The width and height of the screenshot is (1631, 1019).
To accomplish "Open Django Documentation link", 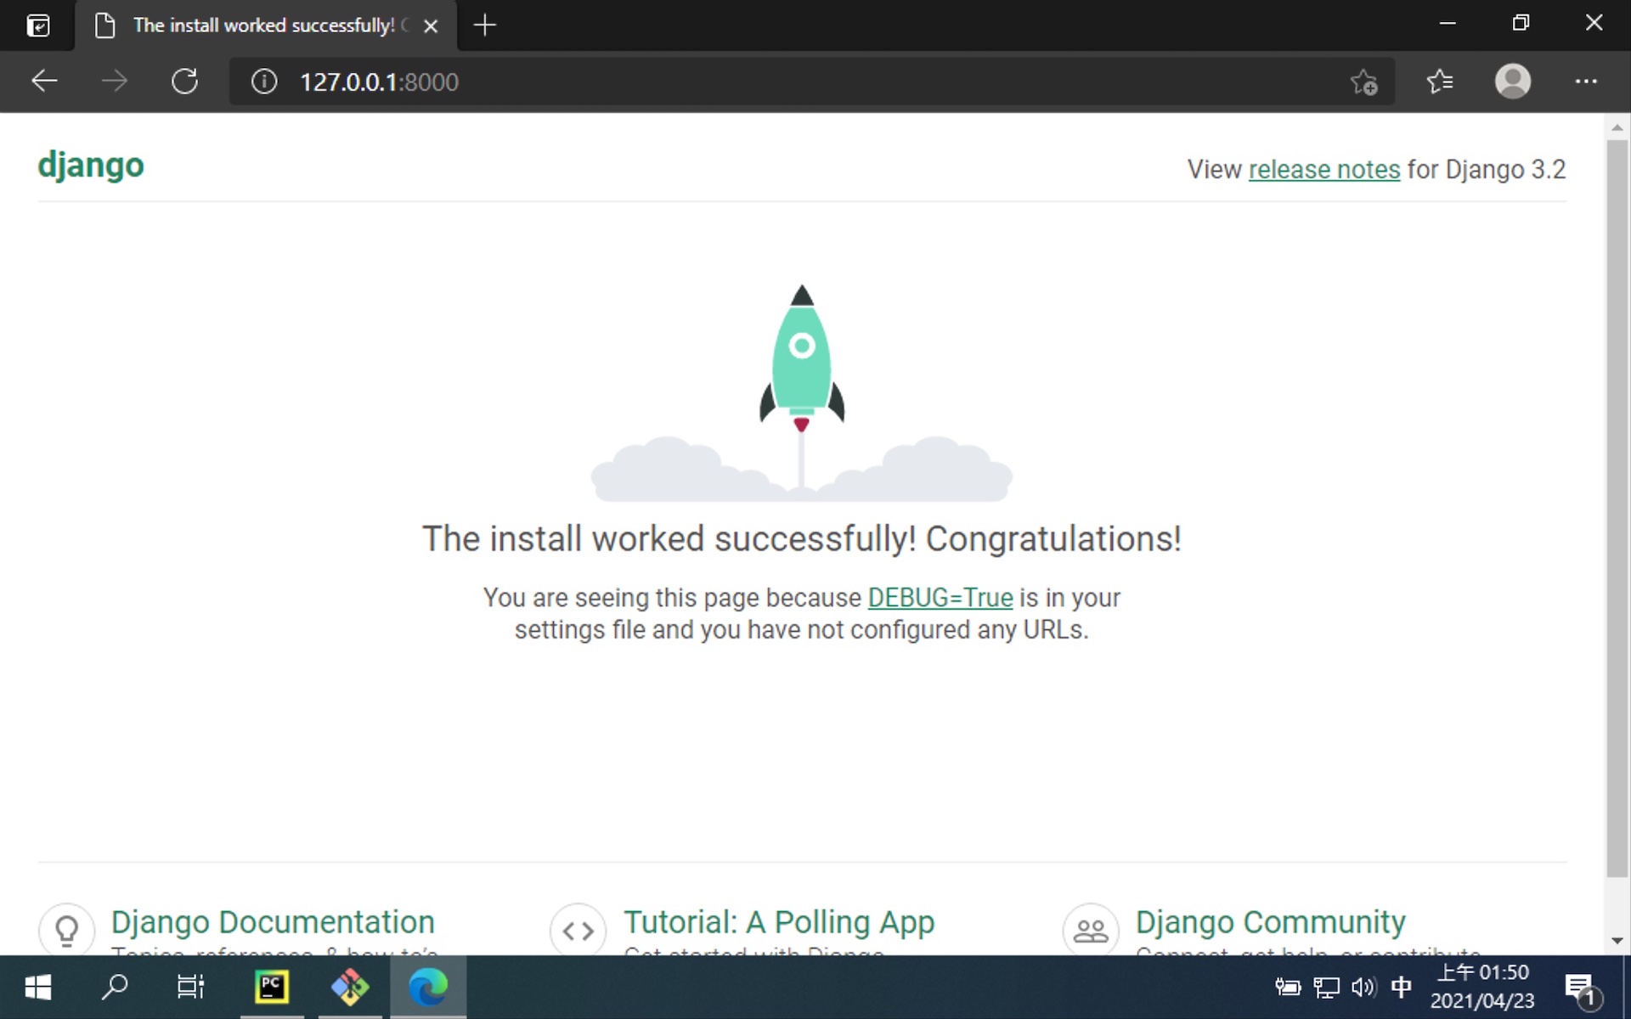I will pos(273,922).
